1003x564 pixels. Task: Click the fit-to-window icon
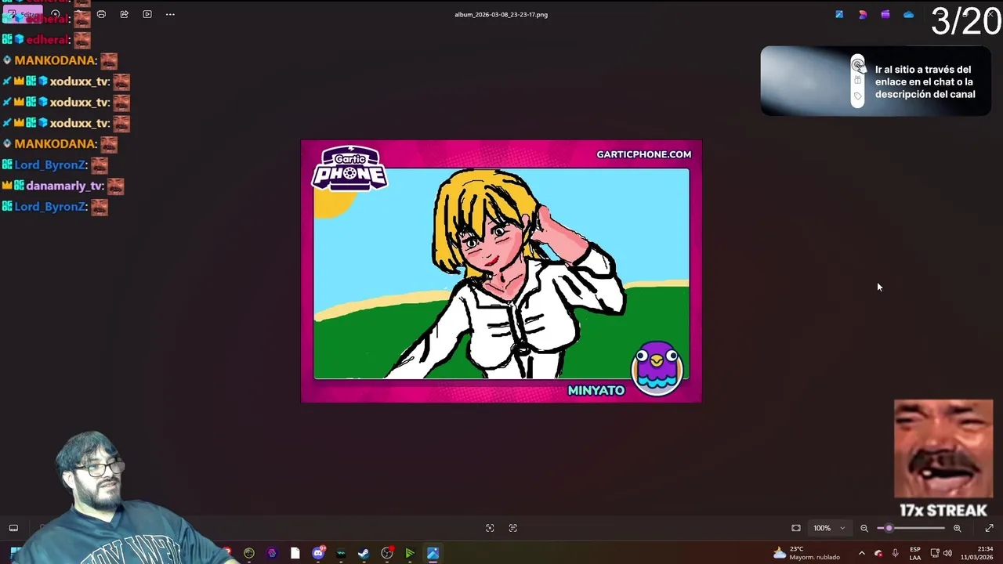(796, 528)
